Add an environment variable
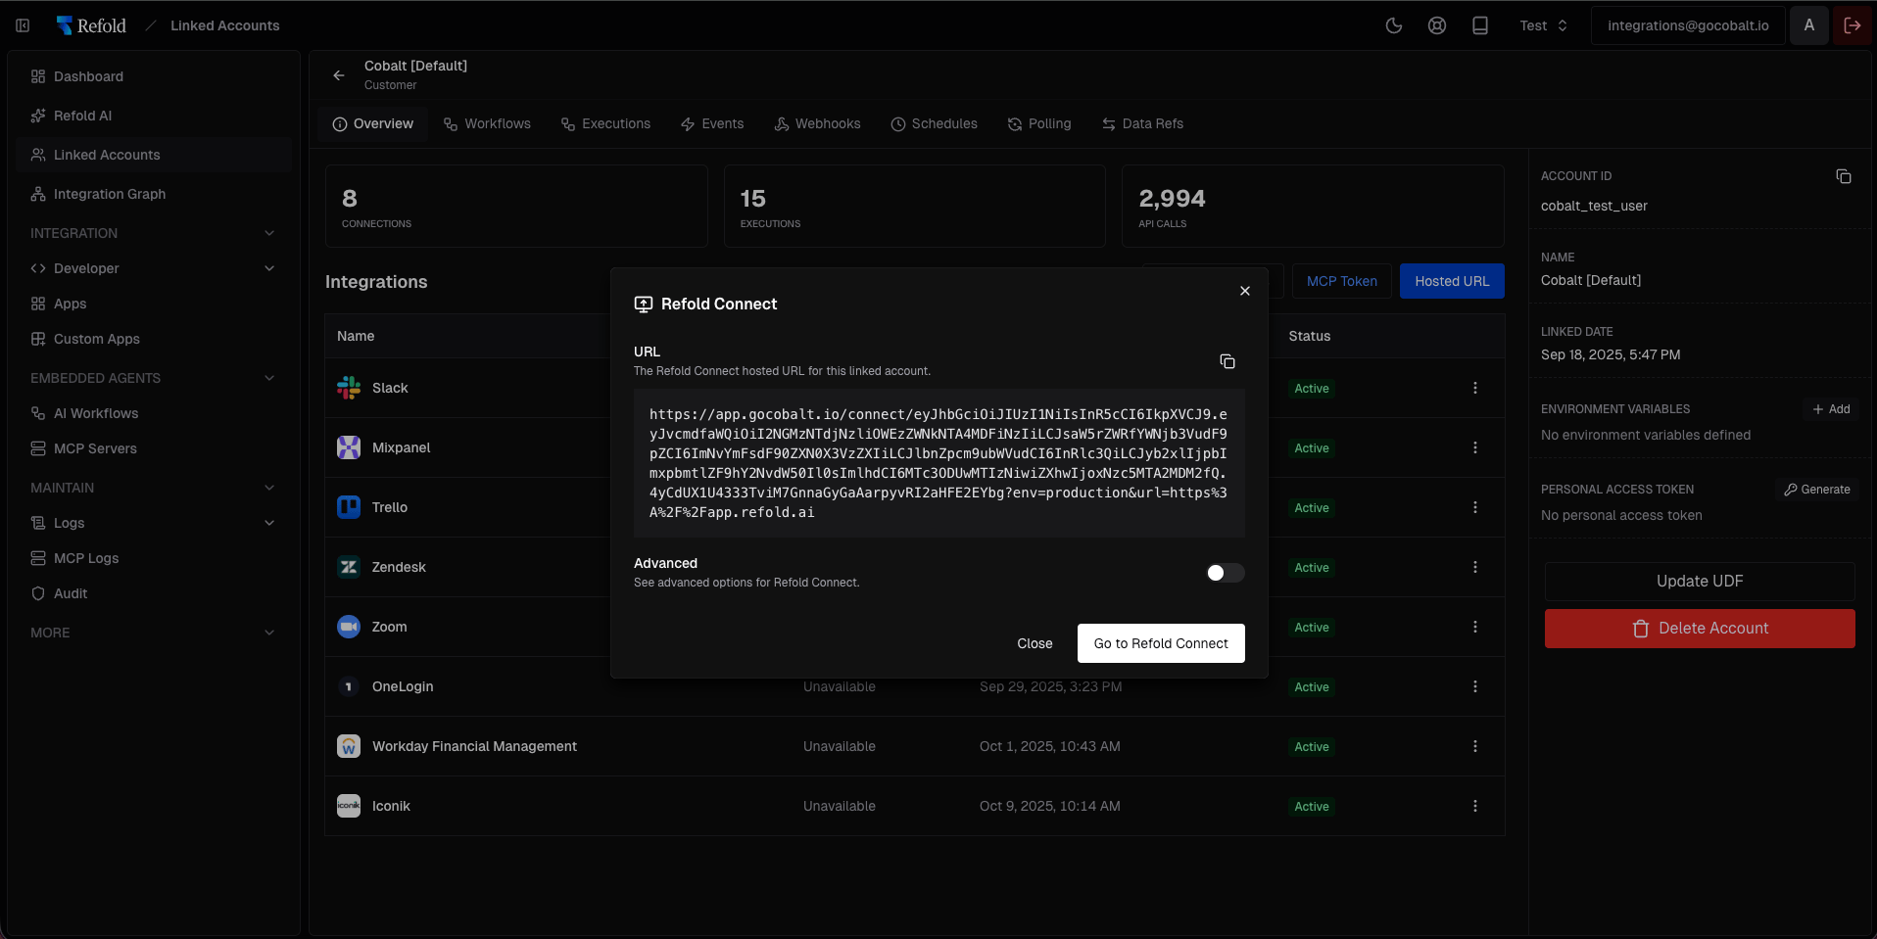1877x939 pixels. pos(1831,409)
